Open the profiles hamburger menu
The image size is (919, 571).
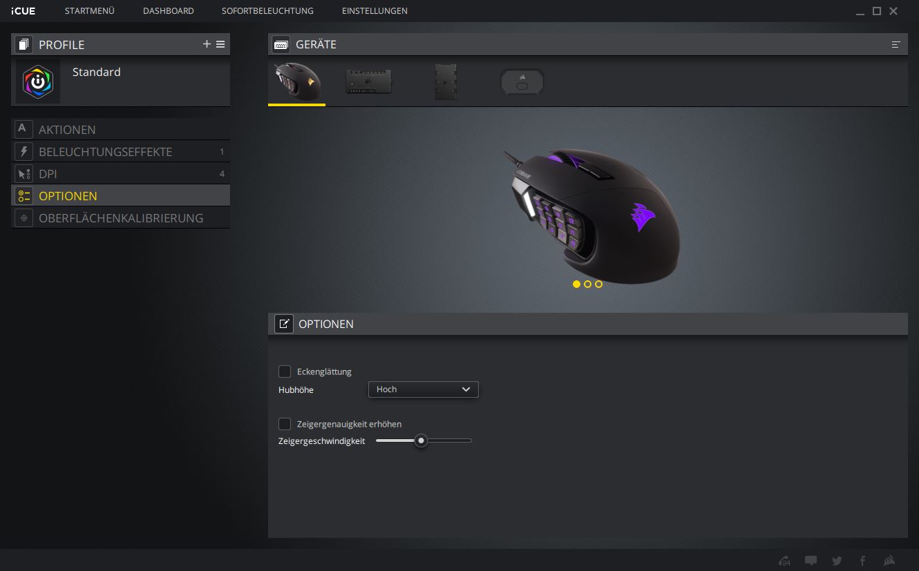pyautogui.click(x=220, y=44)
